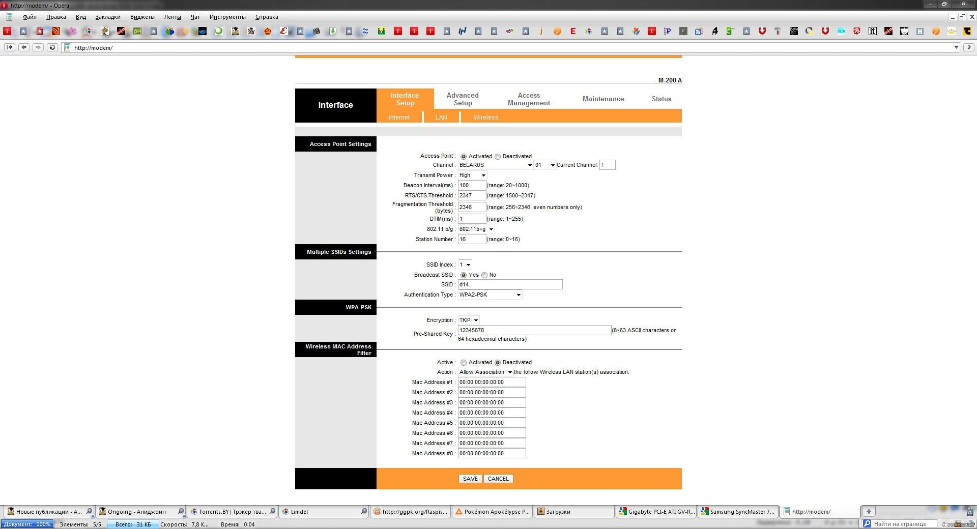Click the SSID text field
977x529 pixels.
(510, 284)
